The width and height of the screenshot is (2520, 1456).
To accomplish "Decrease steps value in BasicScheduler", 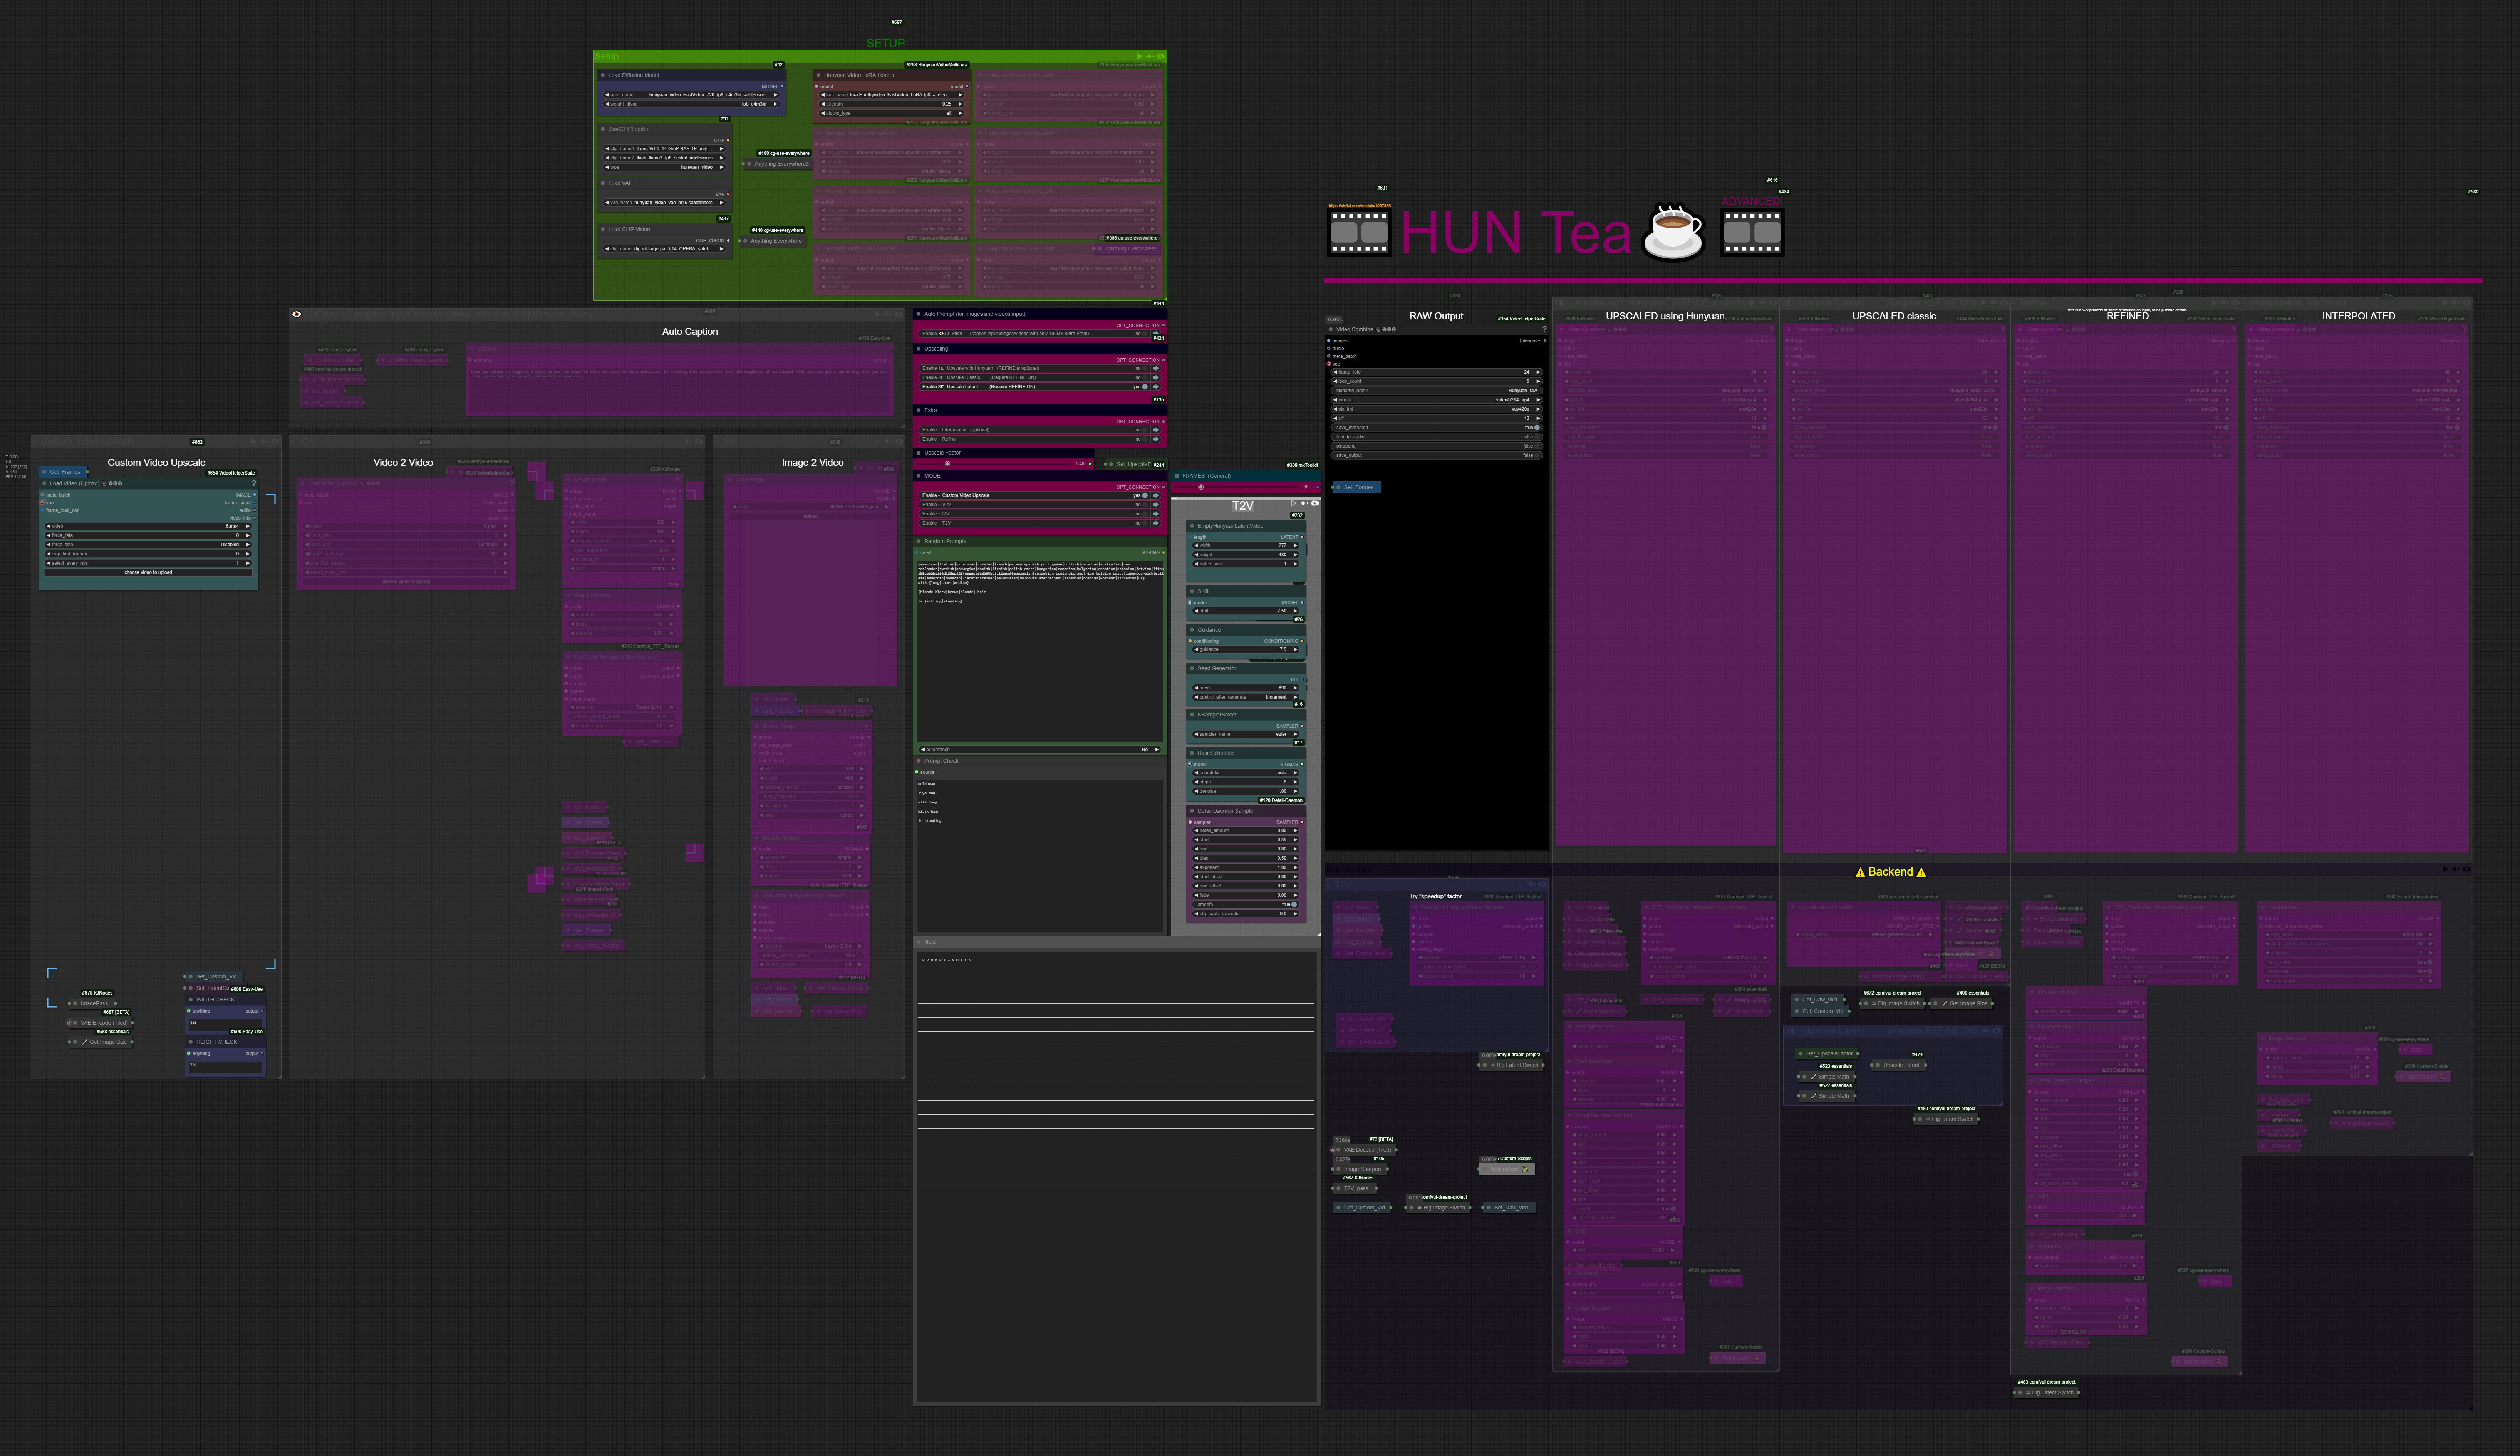I will [x=1197, y=782].
